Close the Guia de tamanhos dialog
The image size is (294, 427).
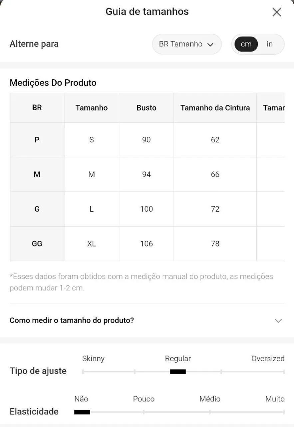click(x=277, y=12)
